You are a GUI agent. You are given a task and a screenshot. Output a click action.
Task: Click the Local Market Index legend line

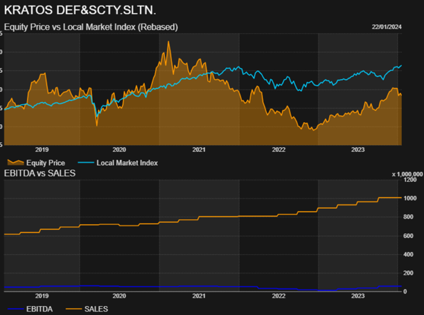coord(86,162)
